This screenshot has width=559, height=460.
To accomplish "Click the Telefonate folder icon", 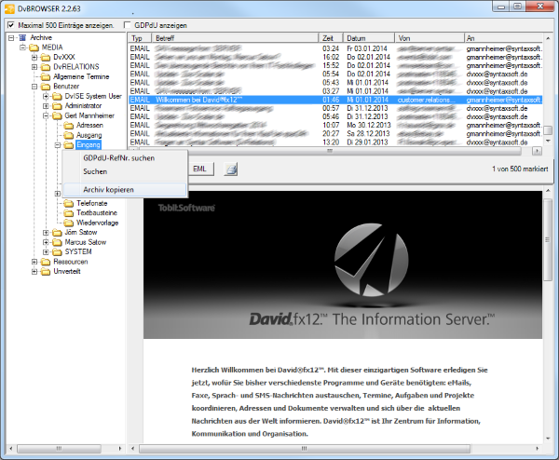I will [x=68, y=203].
